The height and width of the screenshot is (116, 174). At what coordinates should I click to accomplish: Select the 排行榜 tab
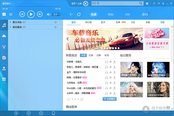(x=88, y=22)
